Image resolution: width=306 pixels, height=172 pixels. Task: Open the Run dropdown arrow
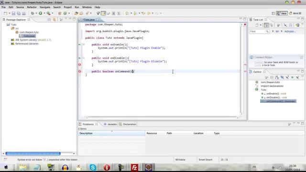[x=44, y=13]
